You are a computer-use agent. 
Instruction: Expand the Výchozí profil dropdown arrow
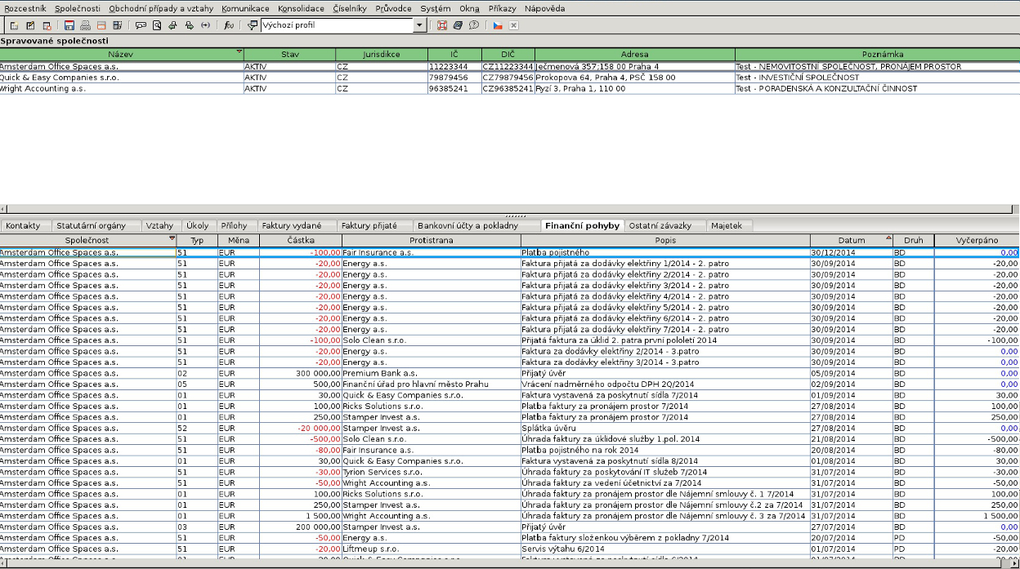pos(420,25)
